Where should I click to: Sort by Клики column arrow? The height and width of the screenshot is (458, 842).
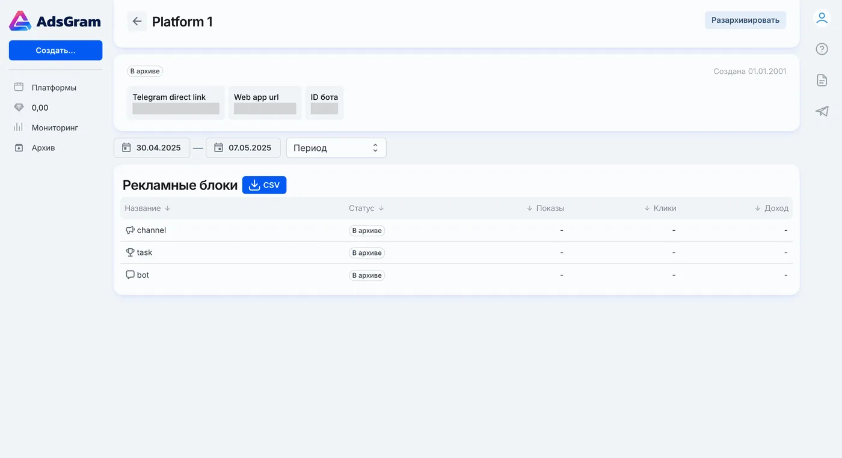click(647, 209)
